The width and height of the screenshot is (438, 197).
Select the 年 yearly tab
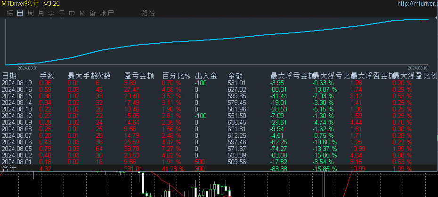tap(61, 13)
